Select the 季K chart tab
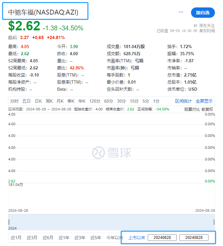Image resolution: width=223 pixels, height=246 pixels. 71,101
